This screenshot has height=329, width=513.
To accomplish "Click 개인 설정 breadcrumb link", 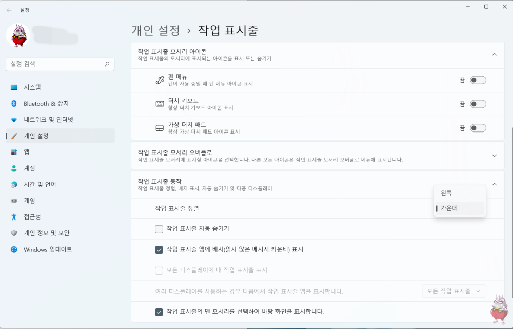I will 156,30.
